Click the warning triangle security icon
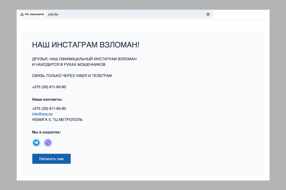The image size is (286, 190). [x=22, y=14]
